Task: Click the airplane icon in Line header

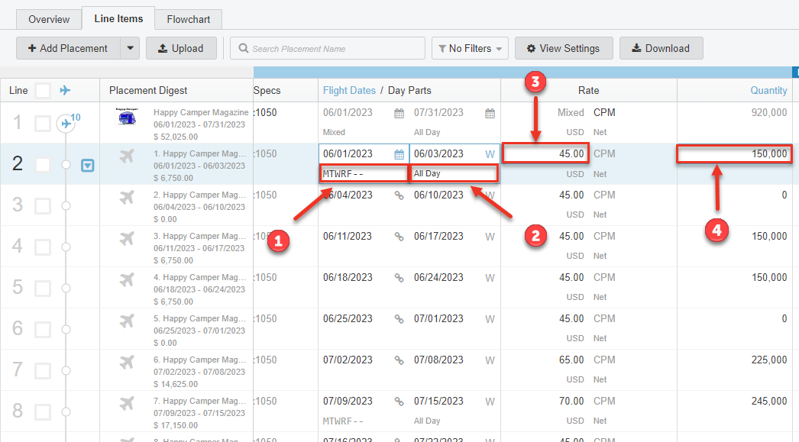Action: (x=66, y=90)
